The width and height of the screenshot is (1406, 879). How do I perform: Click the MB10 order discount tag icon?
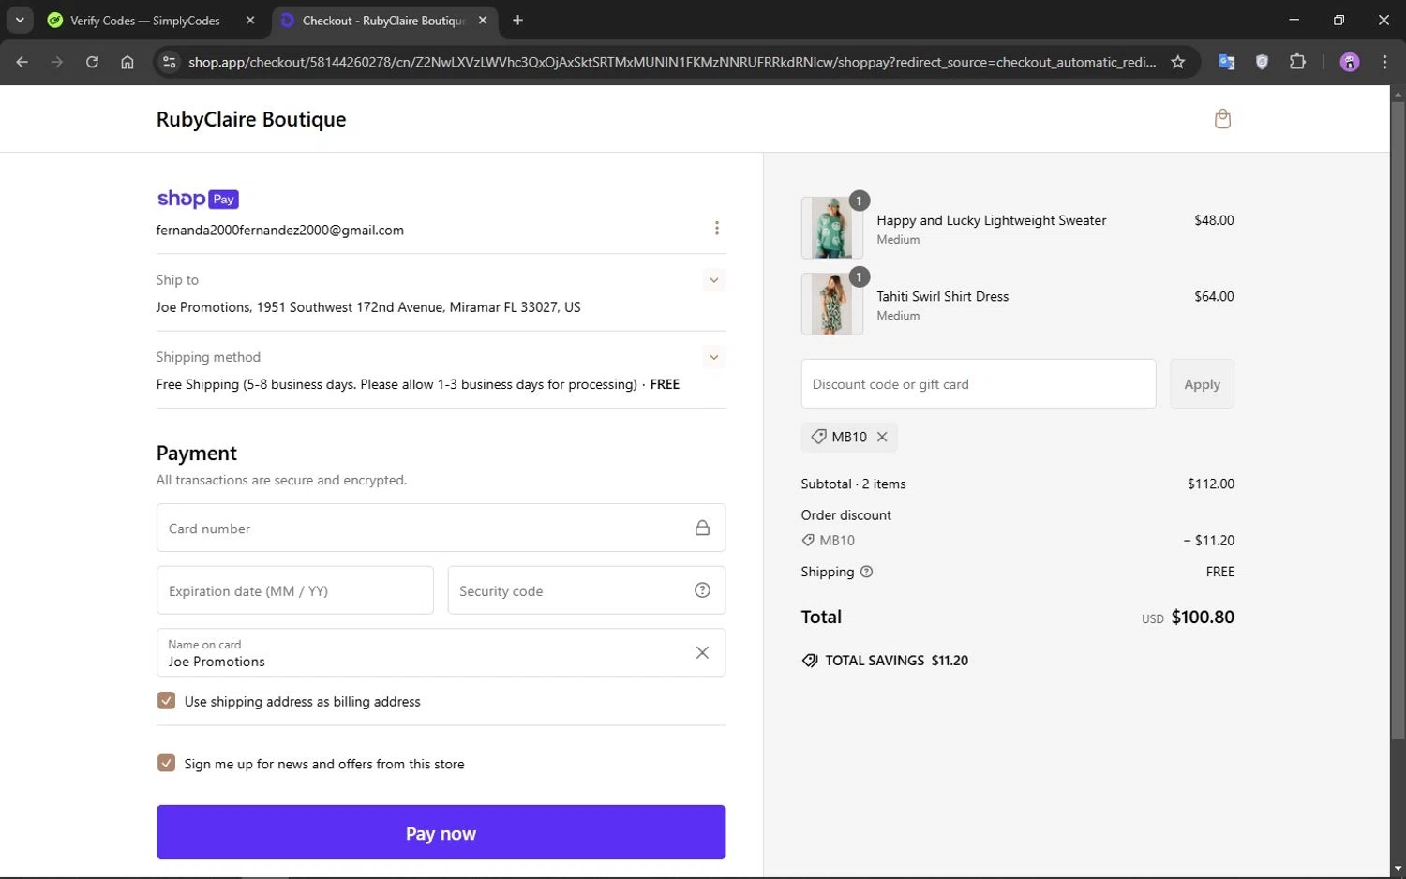tap(808, 541)
